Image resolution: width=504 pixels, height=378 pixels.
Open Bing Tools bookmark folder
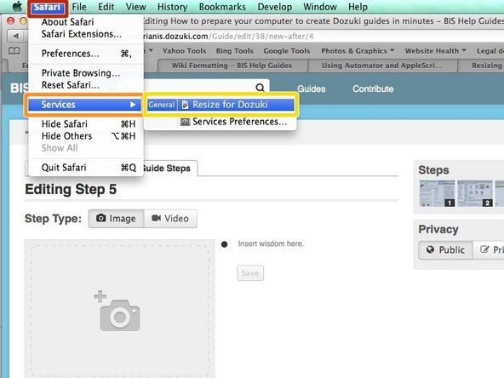click(x=235, y=51)
